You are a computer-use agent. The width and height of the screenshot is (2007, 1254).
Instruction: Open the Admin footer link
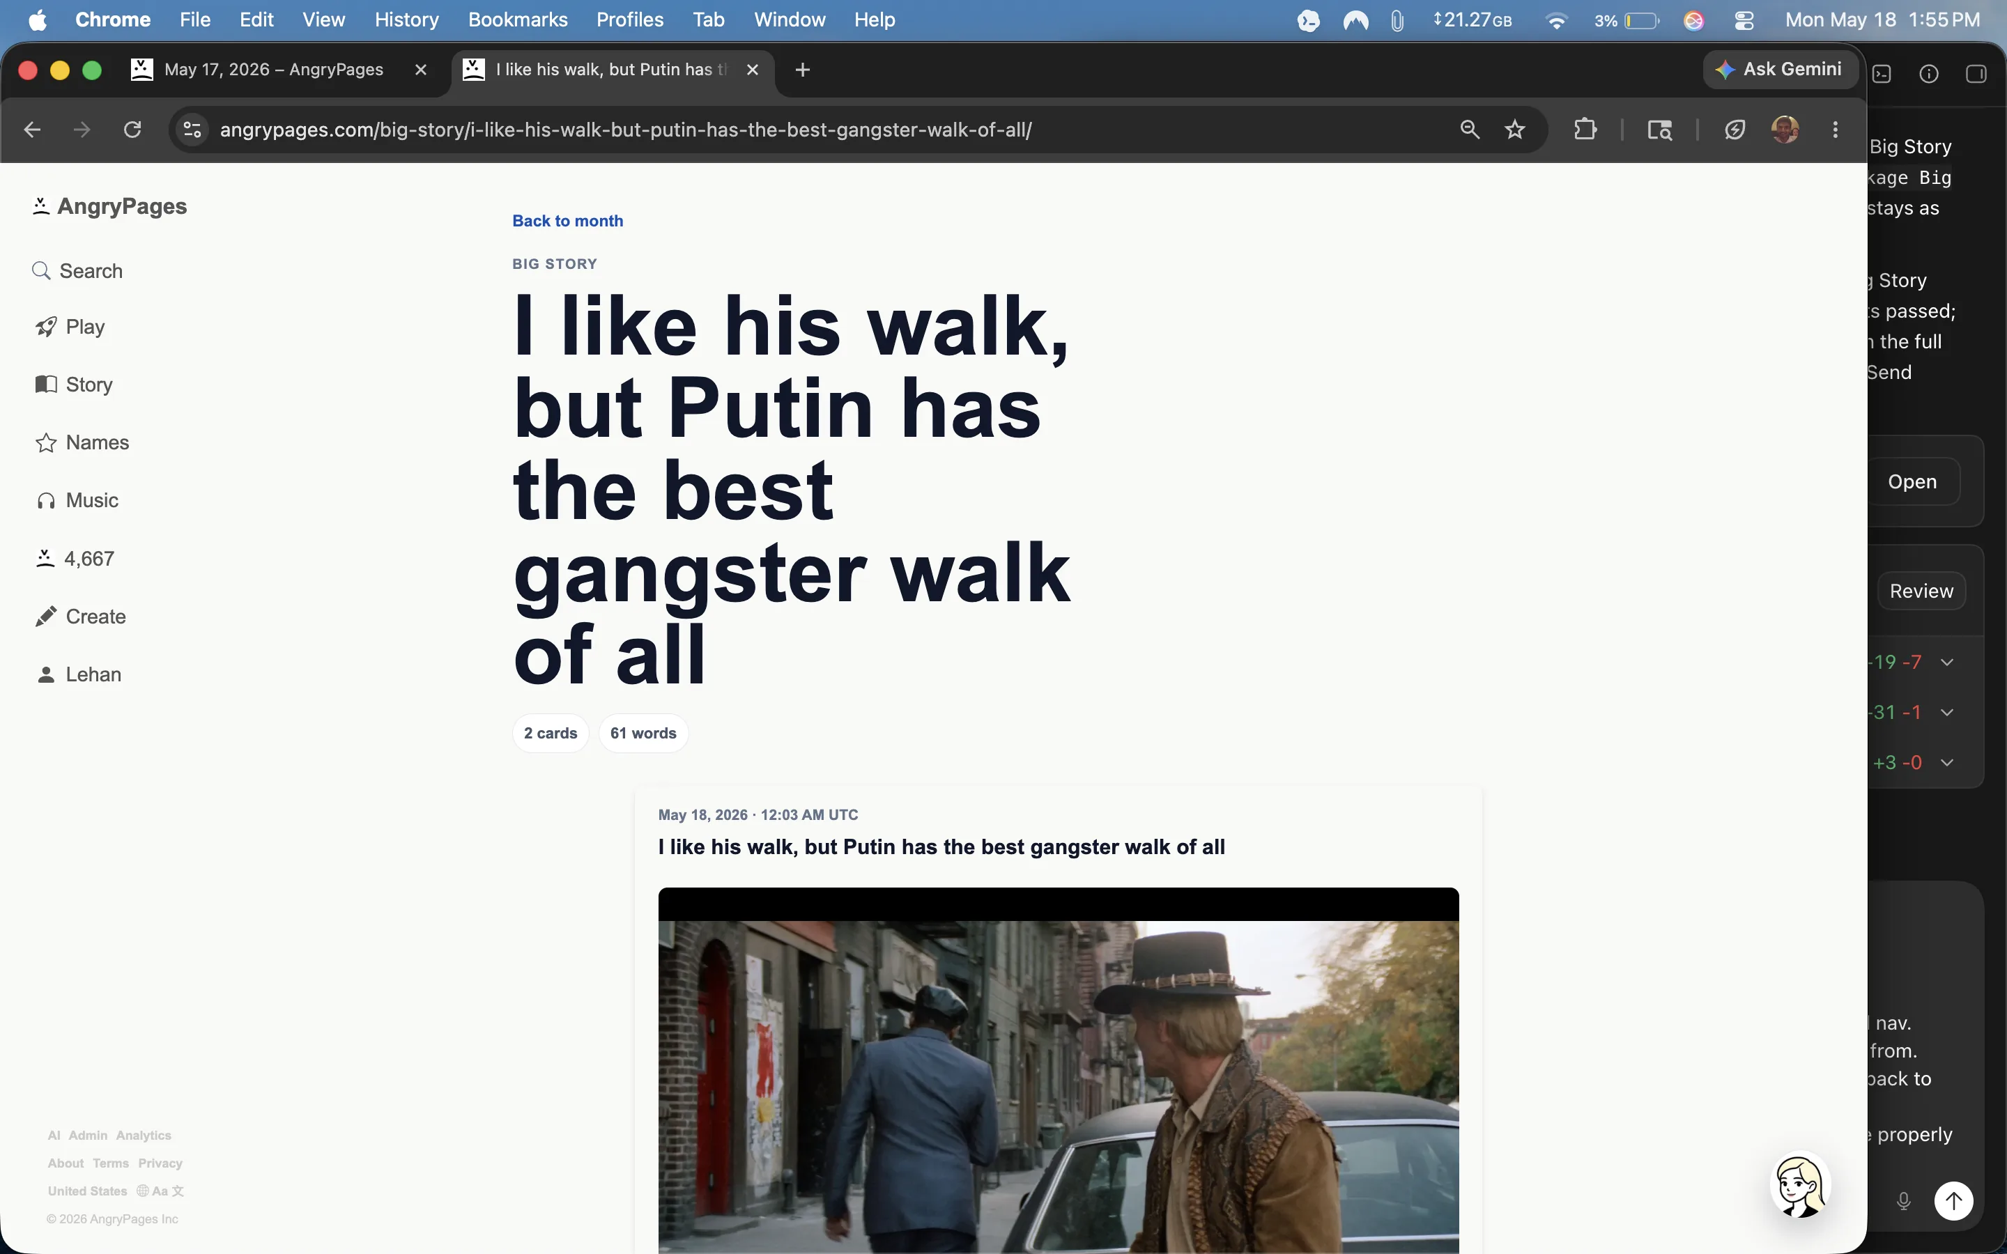pos(88,1136)
